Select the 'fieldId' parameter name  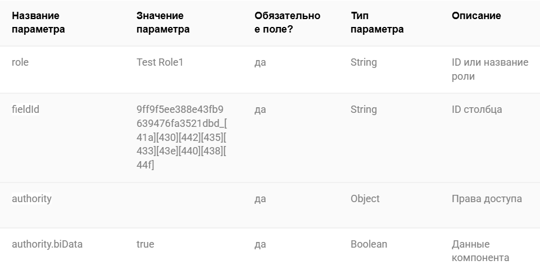[x=25, y=109]
